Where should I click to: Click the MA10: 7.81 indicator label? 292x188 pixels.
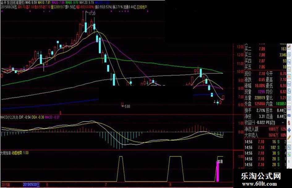[44, 2]
